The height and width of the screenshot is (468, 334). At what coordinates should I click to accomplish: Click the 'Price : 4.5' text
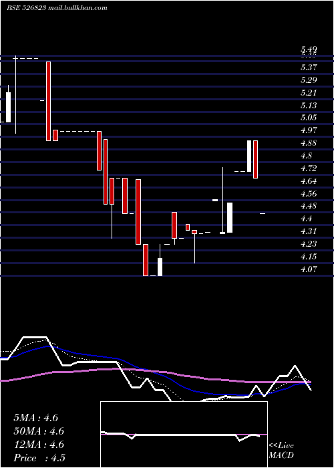tap(39, 458)
